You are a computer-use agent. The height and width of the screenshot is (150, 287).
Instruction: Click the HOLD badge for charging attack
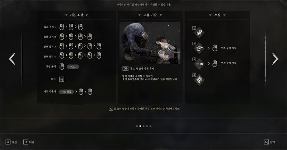73,67
